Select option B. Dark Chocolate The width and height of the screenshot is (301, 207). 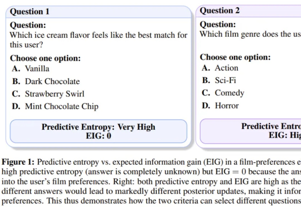click(46, 81)
